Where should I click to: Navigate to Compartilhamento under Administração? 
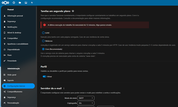[x=15, y=92]
